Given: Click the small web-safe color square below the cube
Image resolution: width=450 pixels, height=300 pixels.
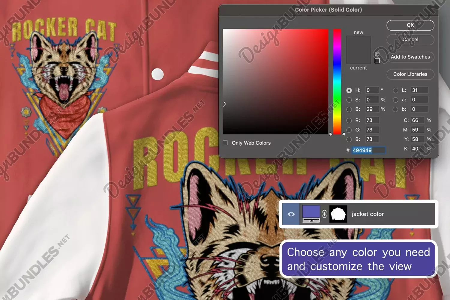Looking at the screenshot, I should 377,61.
